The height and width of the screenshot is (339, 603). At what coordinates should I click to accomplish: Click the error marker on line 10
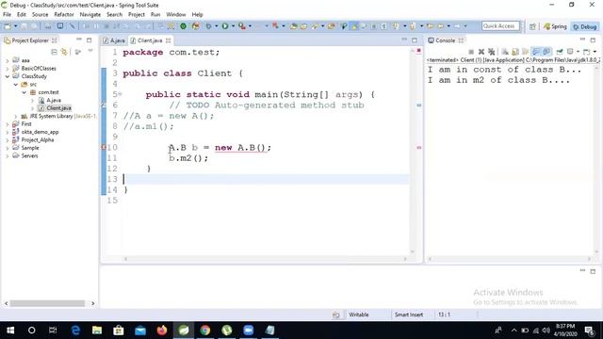[x=104, y=147]
